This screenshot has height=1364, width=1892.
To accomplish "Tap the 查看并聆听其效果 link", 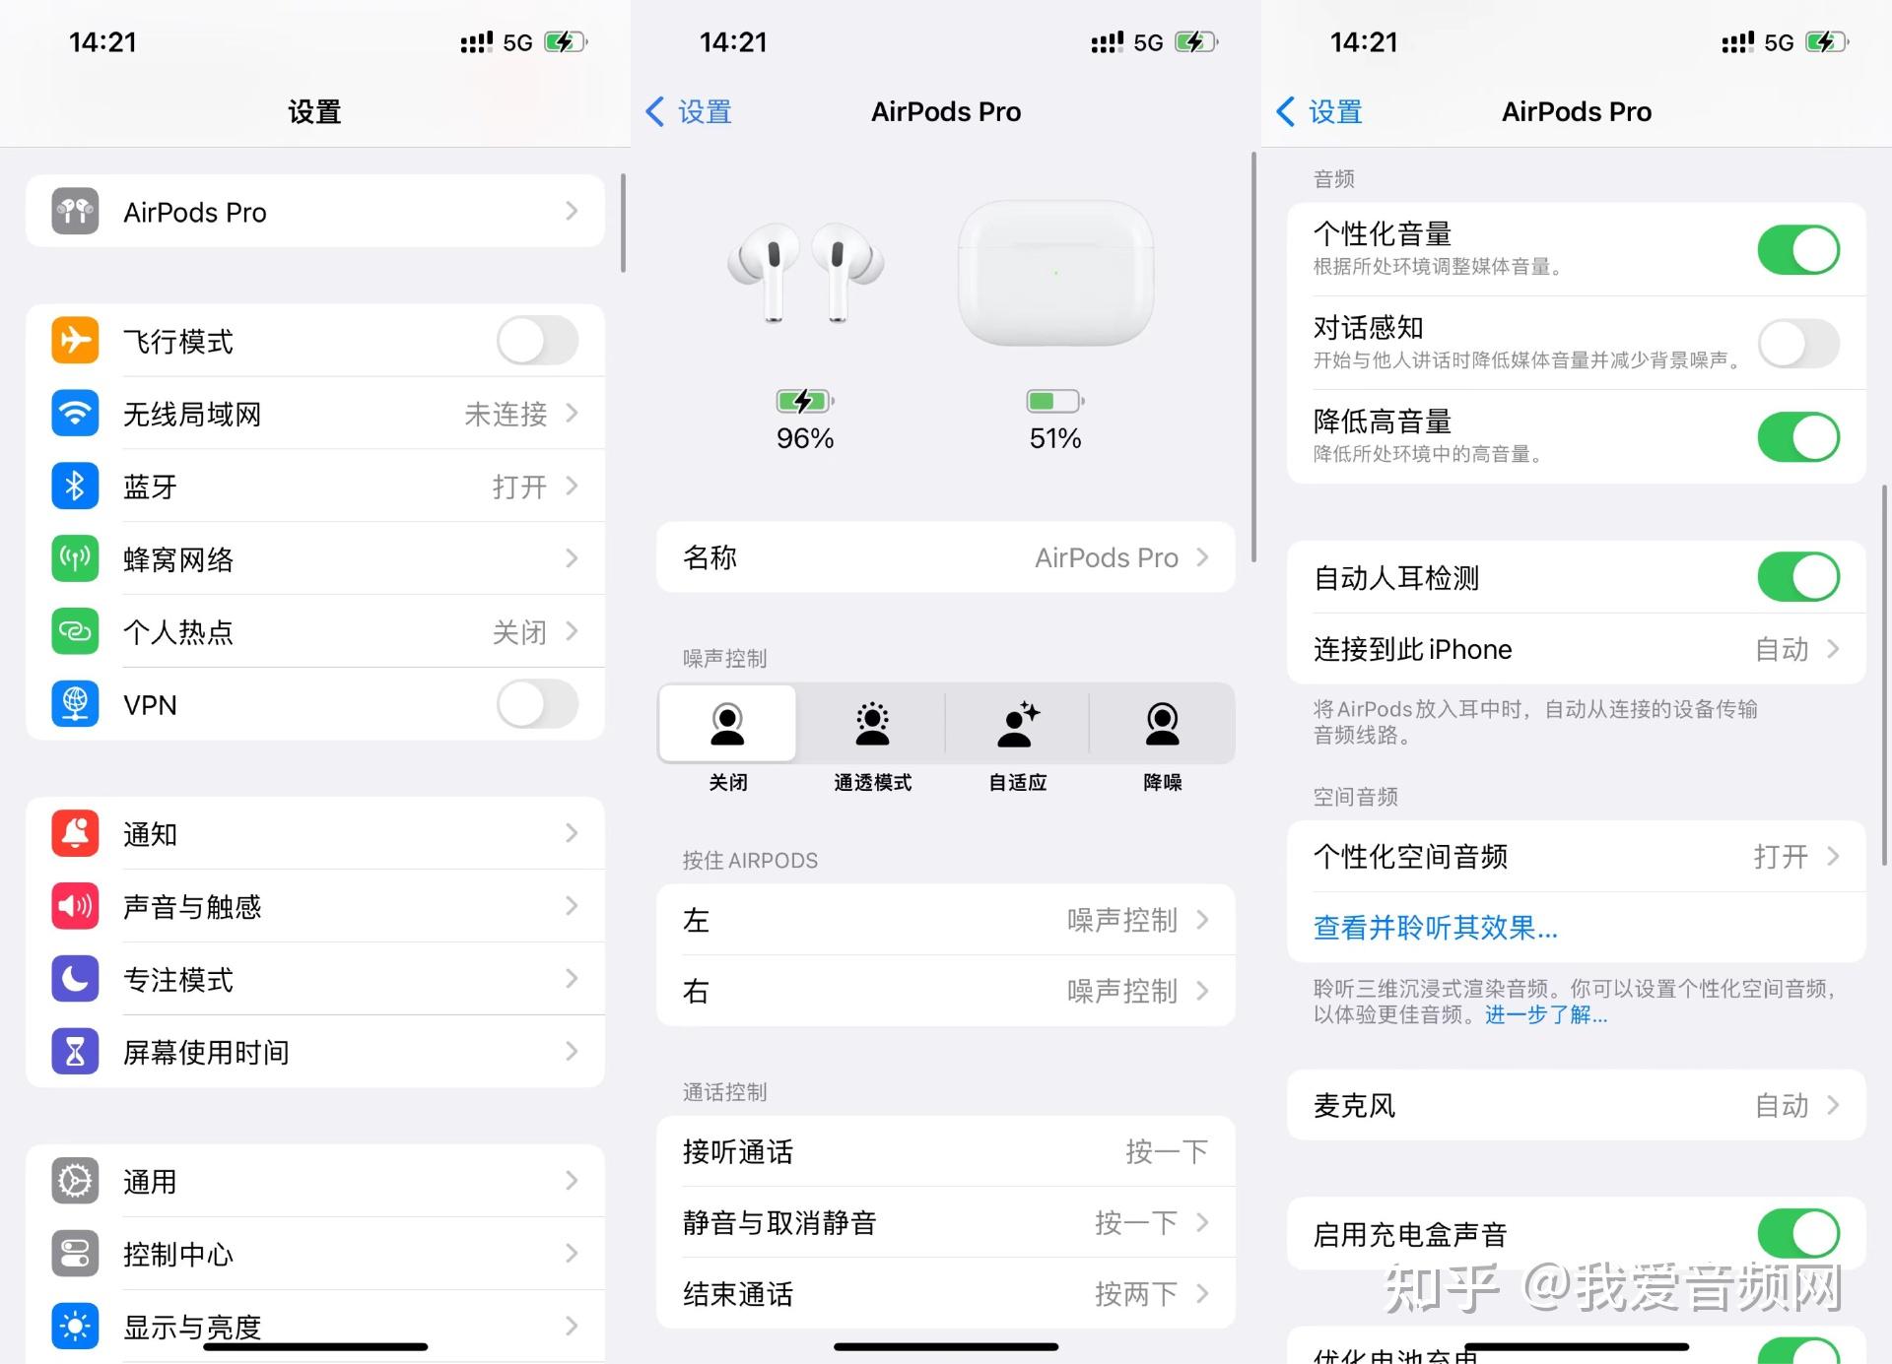I will pyautogui.click(x=1435, y=927).
